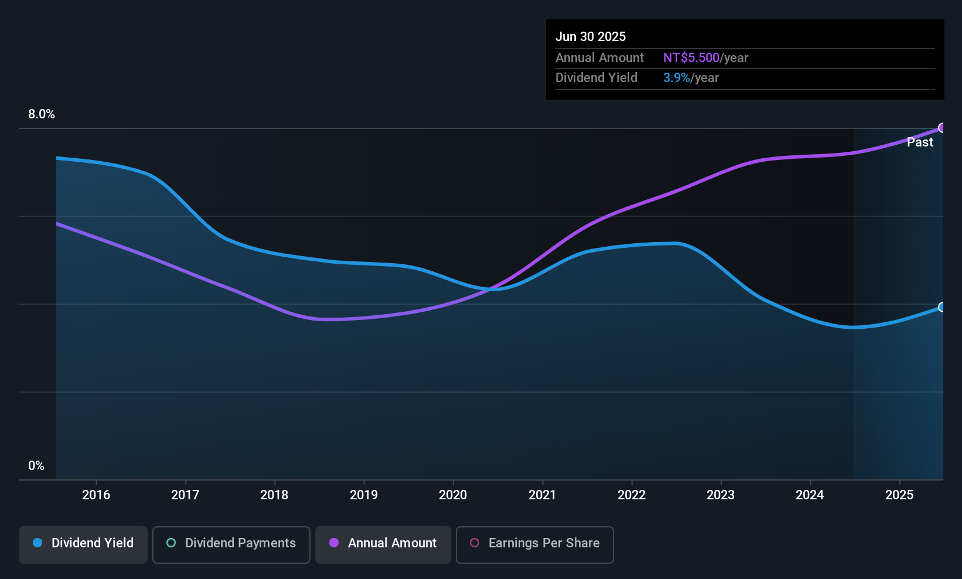Click the NT$5.500/year value in tooltip
Screen dimensions: 962x579
click(705, 58)
